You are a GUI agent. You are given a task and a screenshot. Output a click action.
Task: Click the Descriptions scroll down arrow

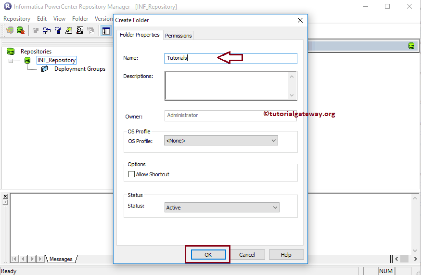[x=292, y=95]
